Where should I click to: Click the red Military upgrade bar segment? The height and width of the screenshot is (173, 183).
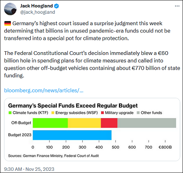click(109, 123)
